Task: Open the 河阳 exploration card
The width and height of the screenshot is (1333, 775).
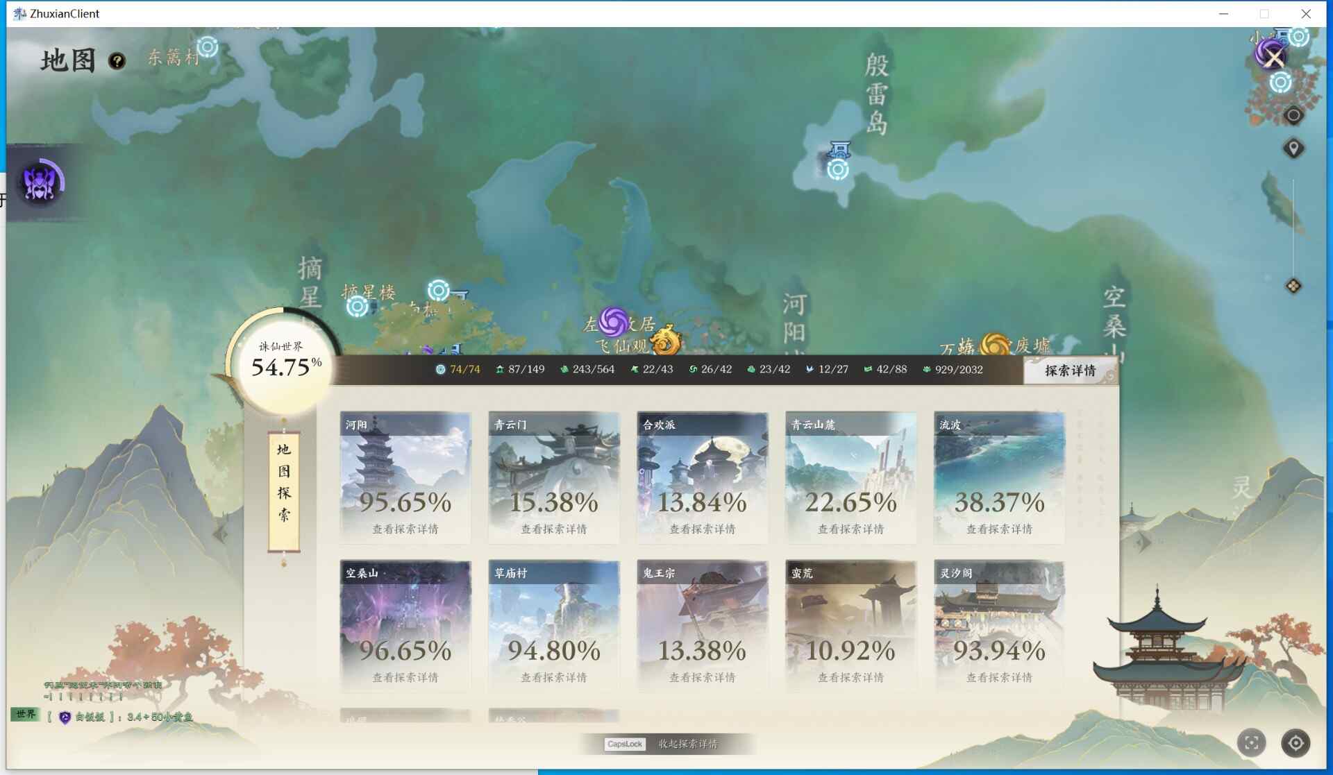Action: 405,477
